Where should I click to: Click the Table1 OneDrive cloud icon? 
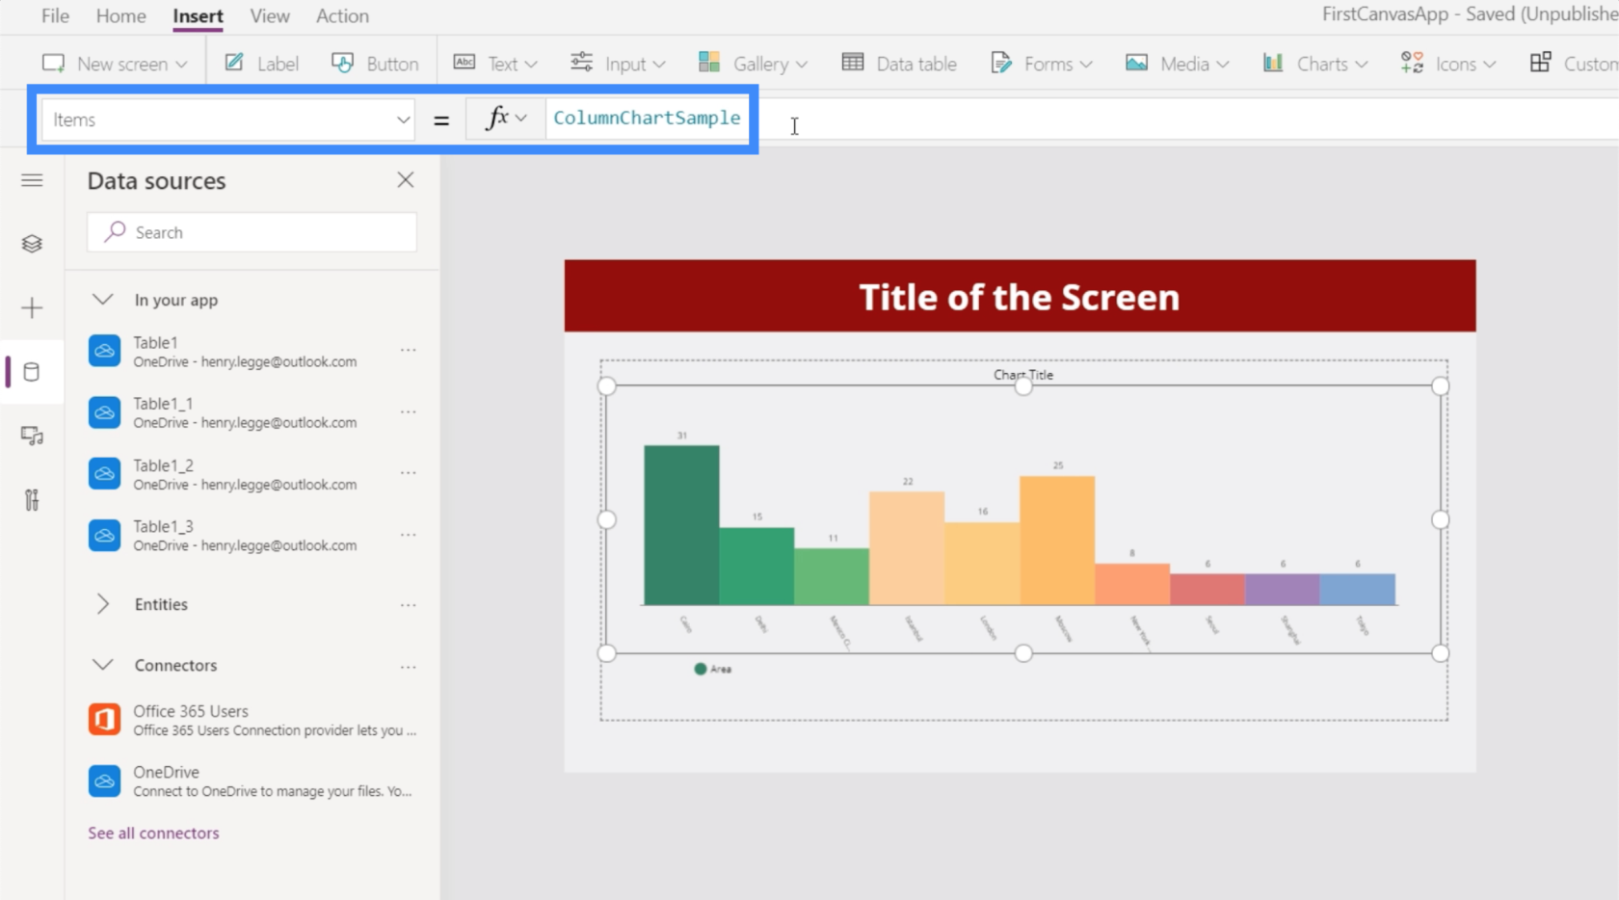pos(104,351)
